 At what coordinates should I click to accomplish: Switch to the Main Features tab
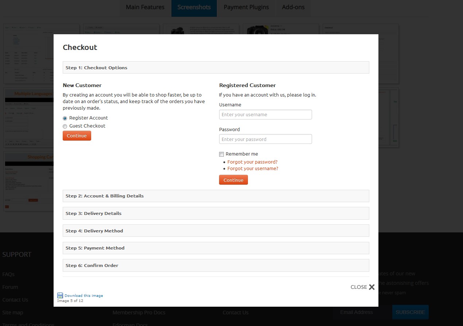(x=145, y=7)
